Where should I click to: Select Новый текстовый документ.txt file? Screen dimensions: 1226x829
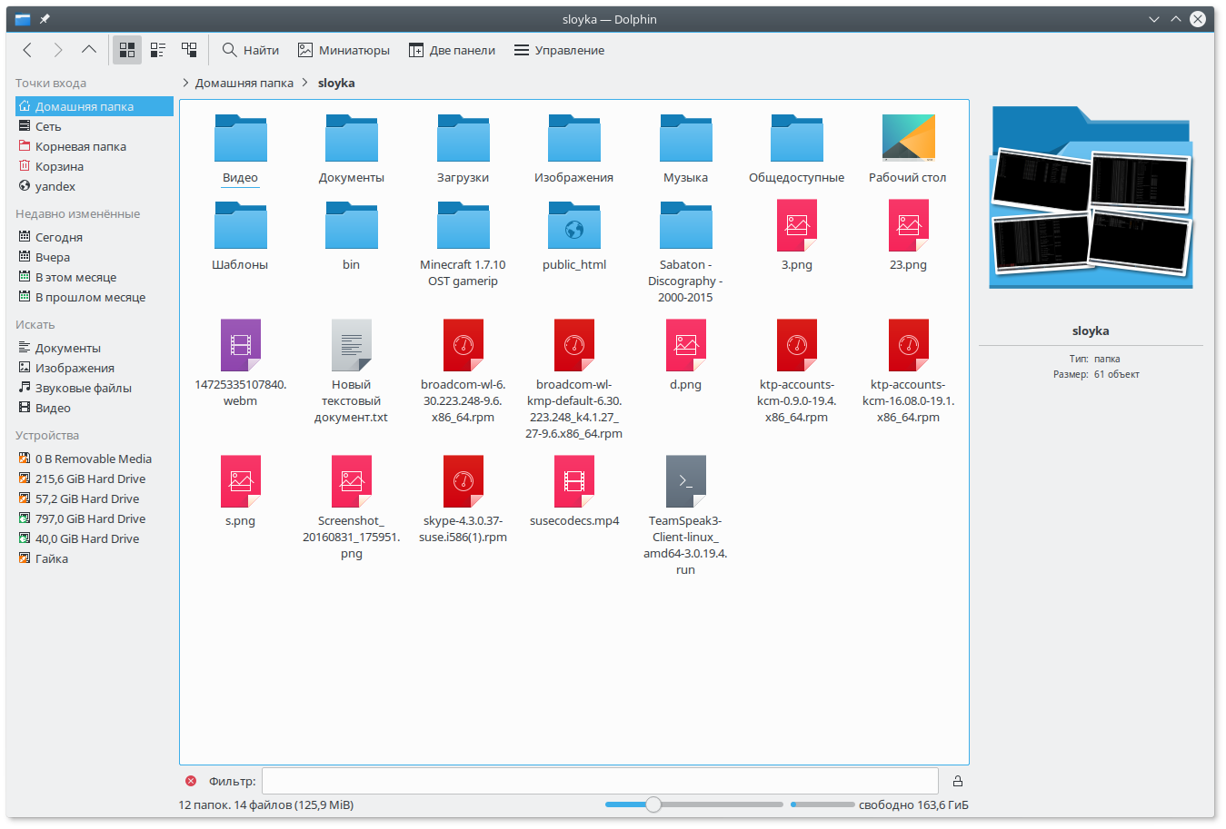click(352, 345)
